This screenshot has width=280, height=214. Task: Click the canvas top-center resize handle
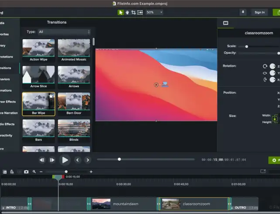[156, 48]
